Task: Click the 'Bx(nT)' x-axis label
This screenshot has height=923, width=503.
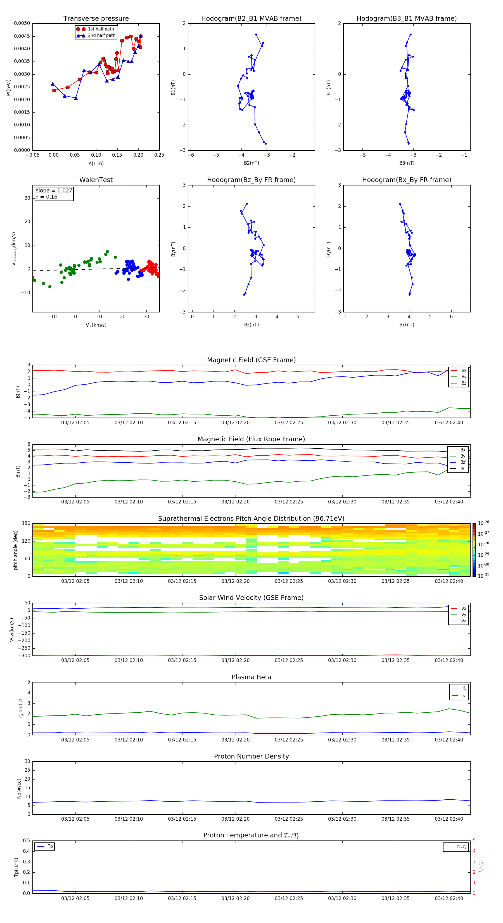Action: (407, 325)
